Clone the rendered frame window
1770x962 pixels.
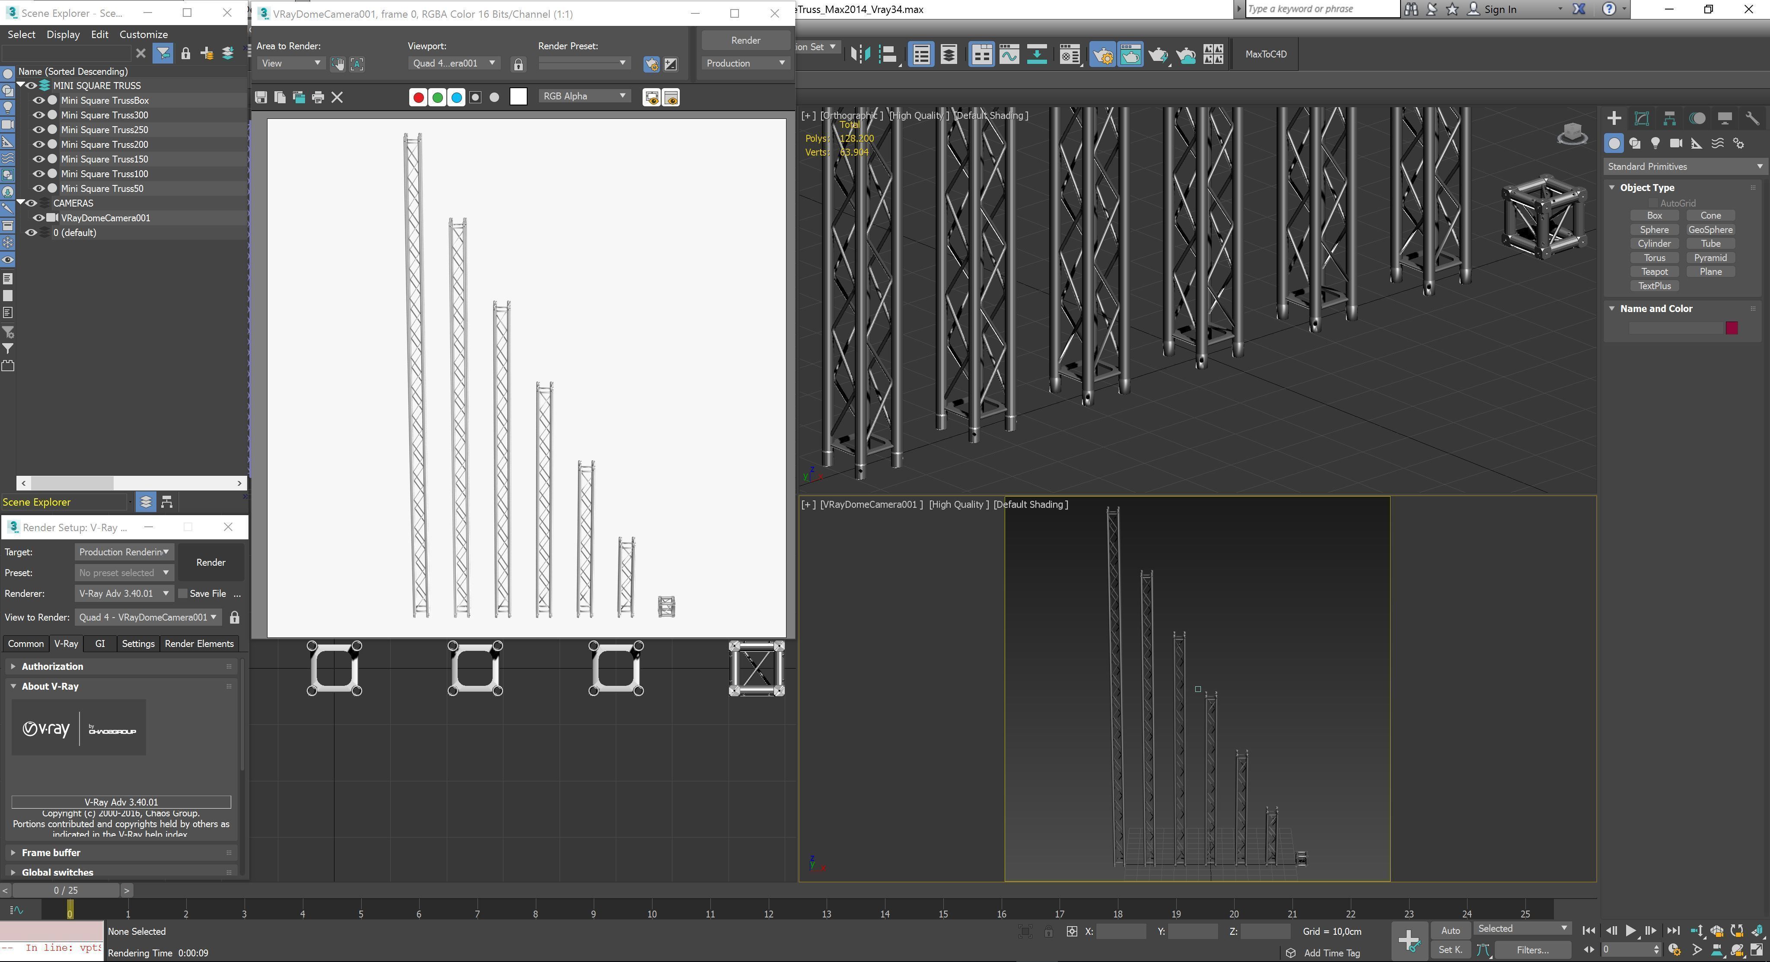click(299, 97)
